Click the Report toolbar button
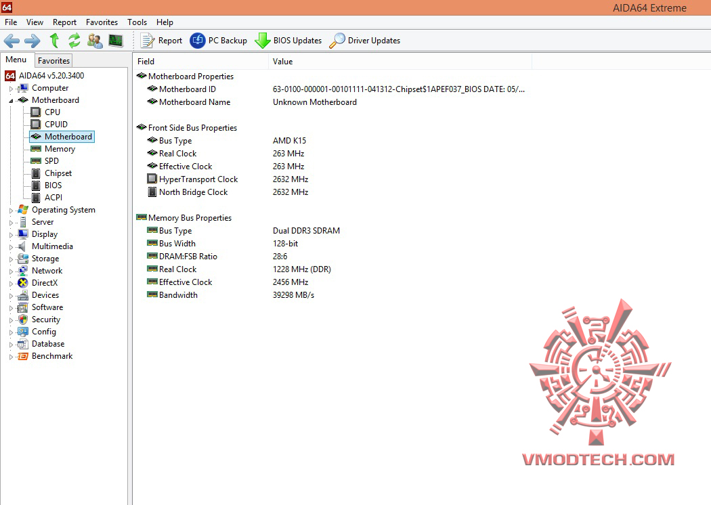711x505 pixels. click(x=161, y=41)
